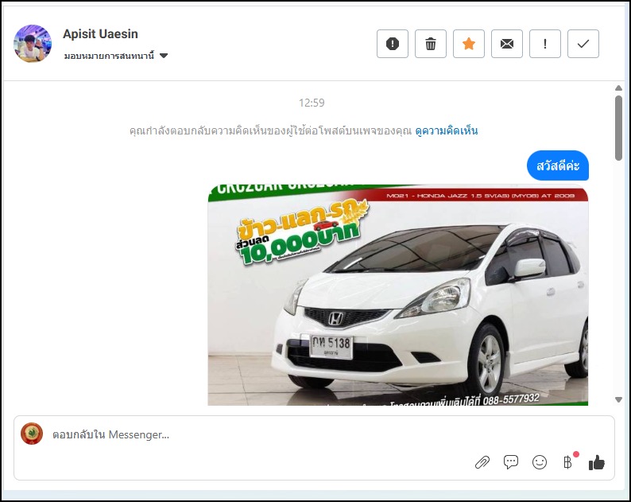This screenshot has width=631, height=502.
Task: Mark conversation unread with envelope icon
Action: pos(507,44)
